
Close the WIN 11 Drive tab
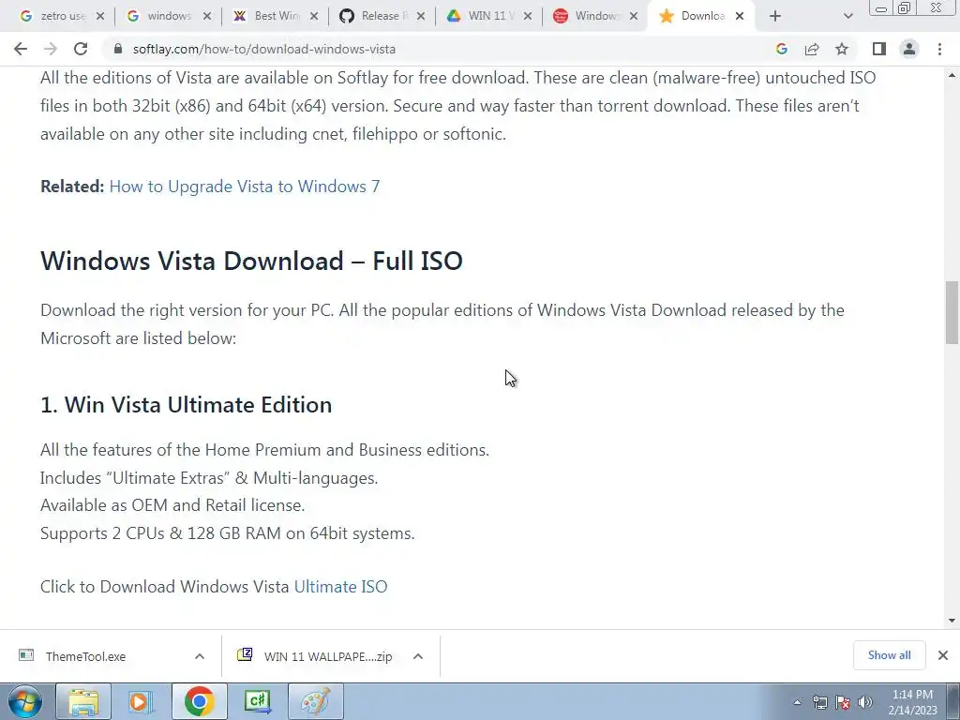tap(527, 16)
